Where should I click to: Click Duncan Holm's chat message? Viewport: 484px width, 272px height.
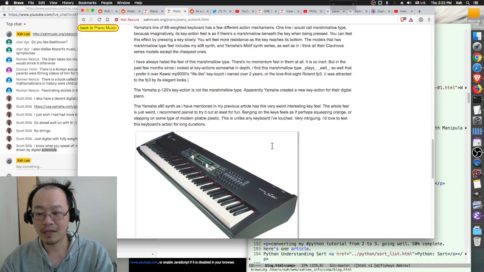[x=46, y=71]
